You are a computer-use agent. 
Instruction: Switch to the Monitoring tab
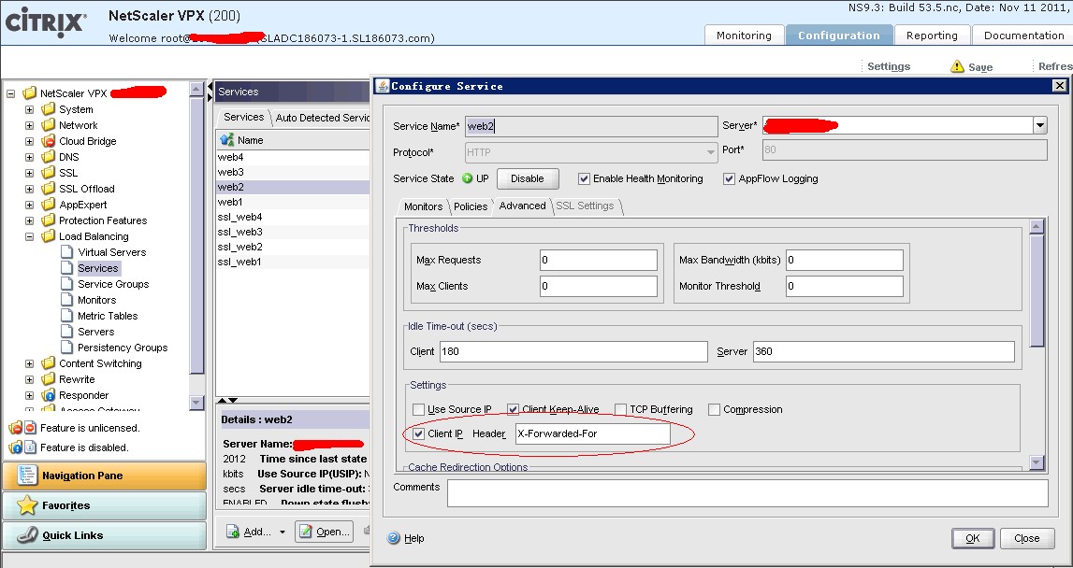point(744,35)
